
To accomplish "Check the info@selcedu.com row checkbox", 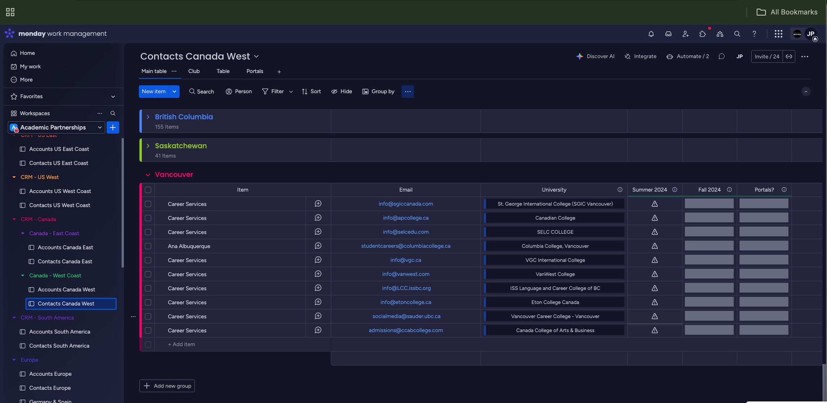I will [x=148, y=232].
